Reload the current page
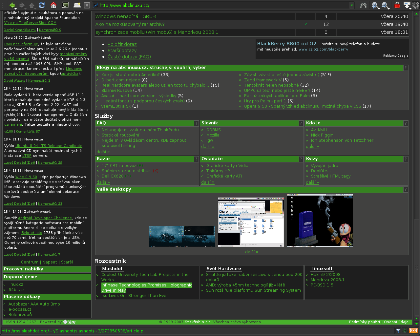Screen dimensions: 420x336 click(x=42, y=5)
